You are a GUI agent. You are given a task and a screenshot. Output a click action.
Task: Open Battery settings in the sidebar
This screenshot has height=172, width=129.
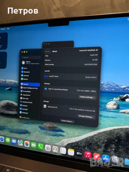click(24, 79)
